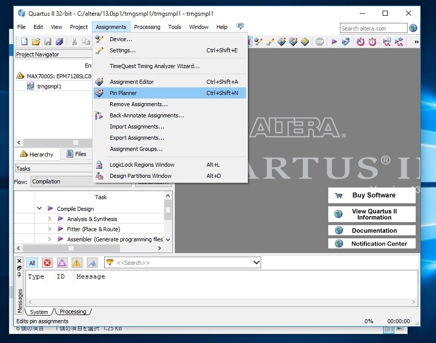Click the Buy Software button

pyautogui.click(x=372, y=195)
